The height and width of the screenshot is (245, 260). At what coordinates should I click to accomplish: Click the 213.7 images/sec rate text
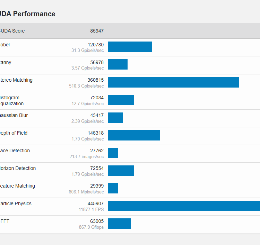pos(86,156)
